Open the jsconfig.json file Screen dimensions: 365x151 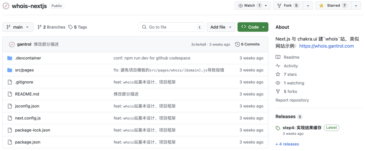[x=27, y=106]
